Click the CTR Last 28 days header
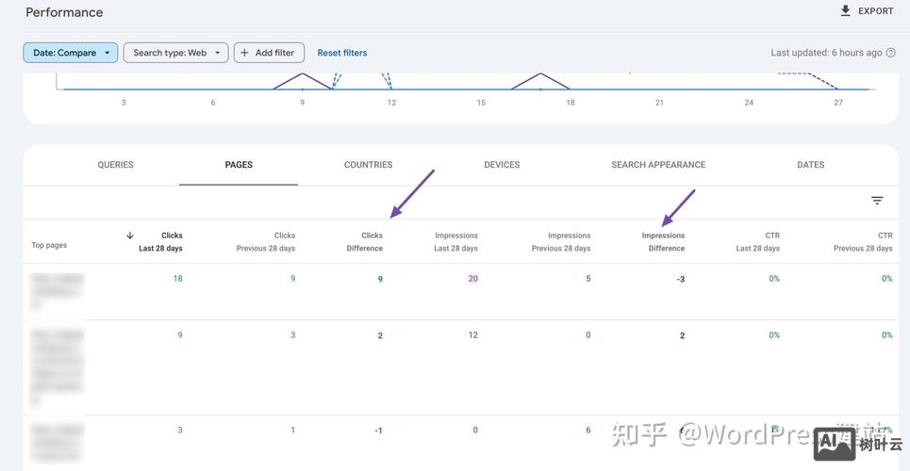This screenshot has width=910, height=471. point(758,242)
